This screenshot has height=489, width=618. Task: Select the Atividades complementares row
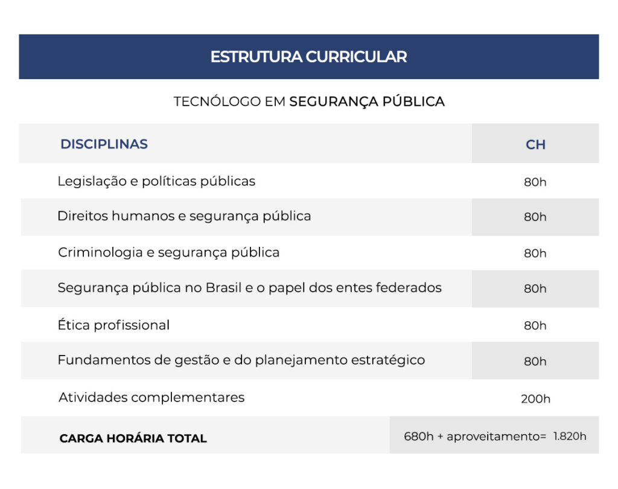[151, 397]
